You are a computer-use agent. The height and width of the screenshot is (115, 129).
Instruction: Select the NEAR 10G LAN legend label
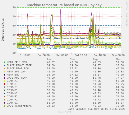(x=16, y=72)
